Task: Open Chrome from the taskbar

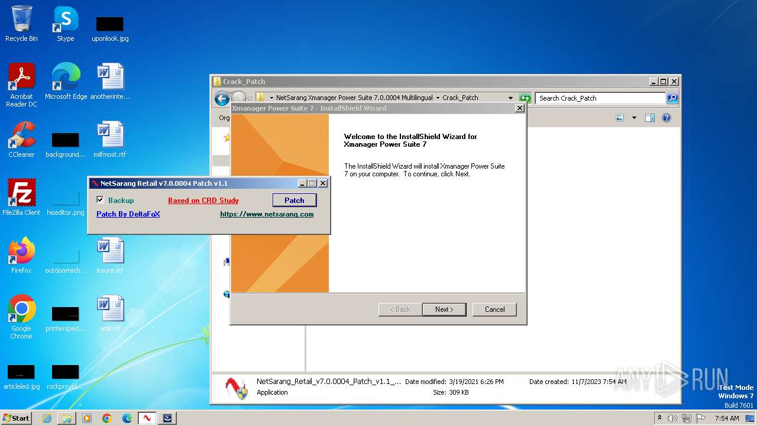Action: tap(107, 418)
